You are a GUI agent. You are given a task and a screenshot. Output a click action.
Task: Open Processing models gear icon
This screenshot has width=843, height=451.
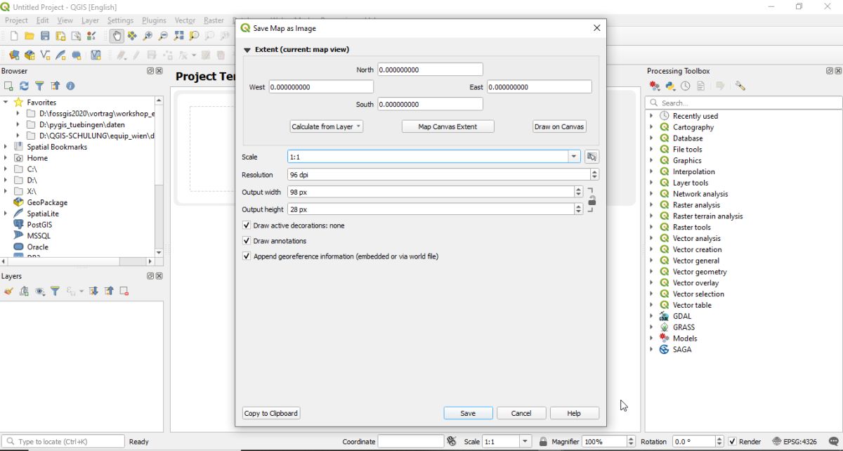(655, 86)
